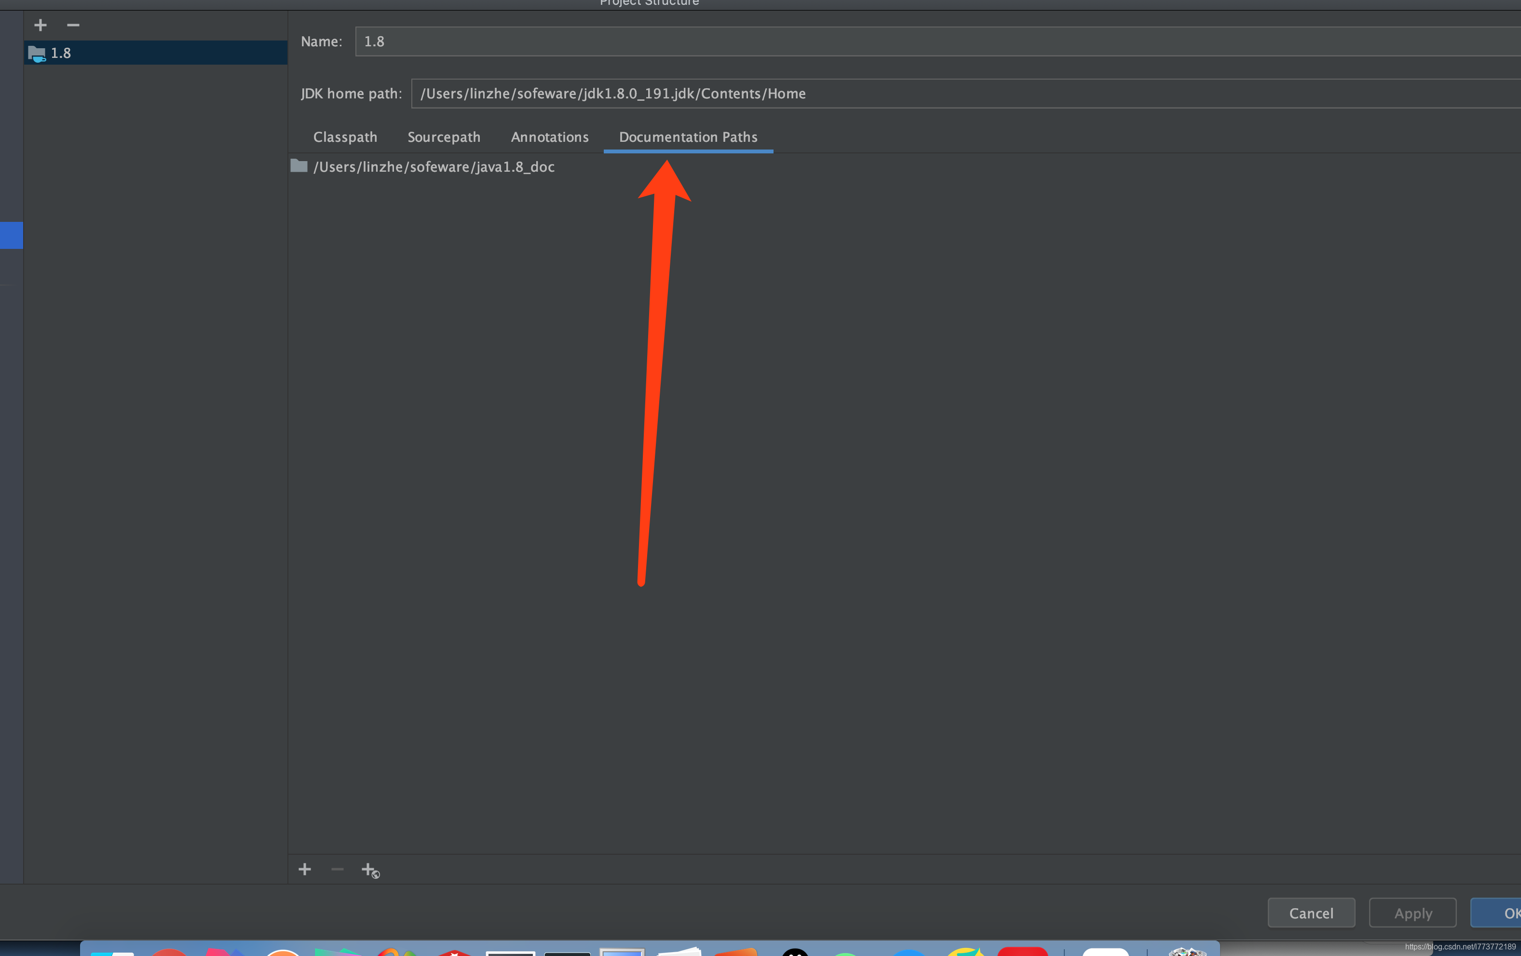Click the folder icon beside java1.8_doc
1521x956 pixels.
coord(299,166)
